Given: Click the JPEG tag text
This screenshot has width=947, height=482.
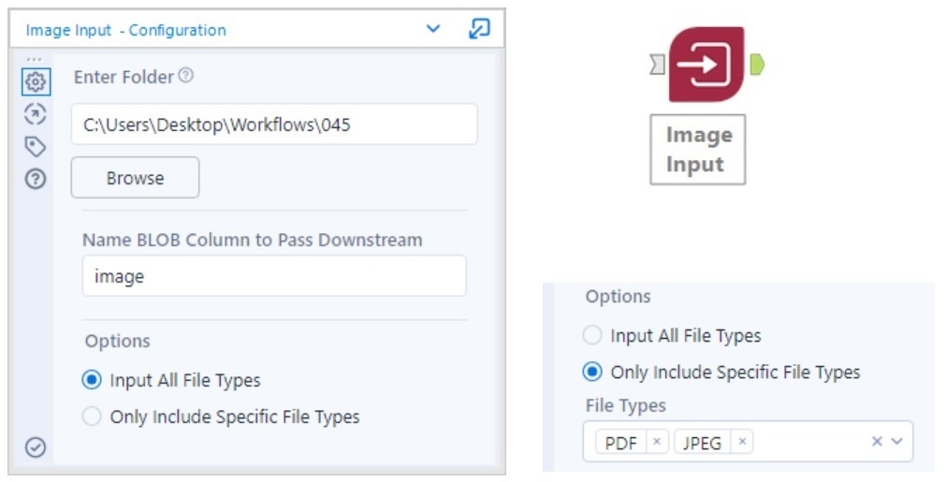Looking at the screenshot, I should (702, 443).
